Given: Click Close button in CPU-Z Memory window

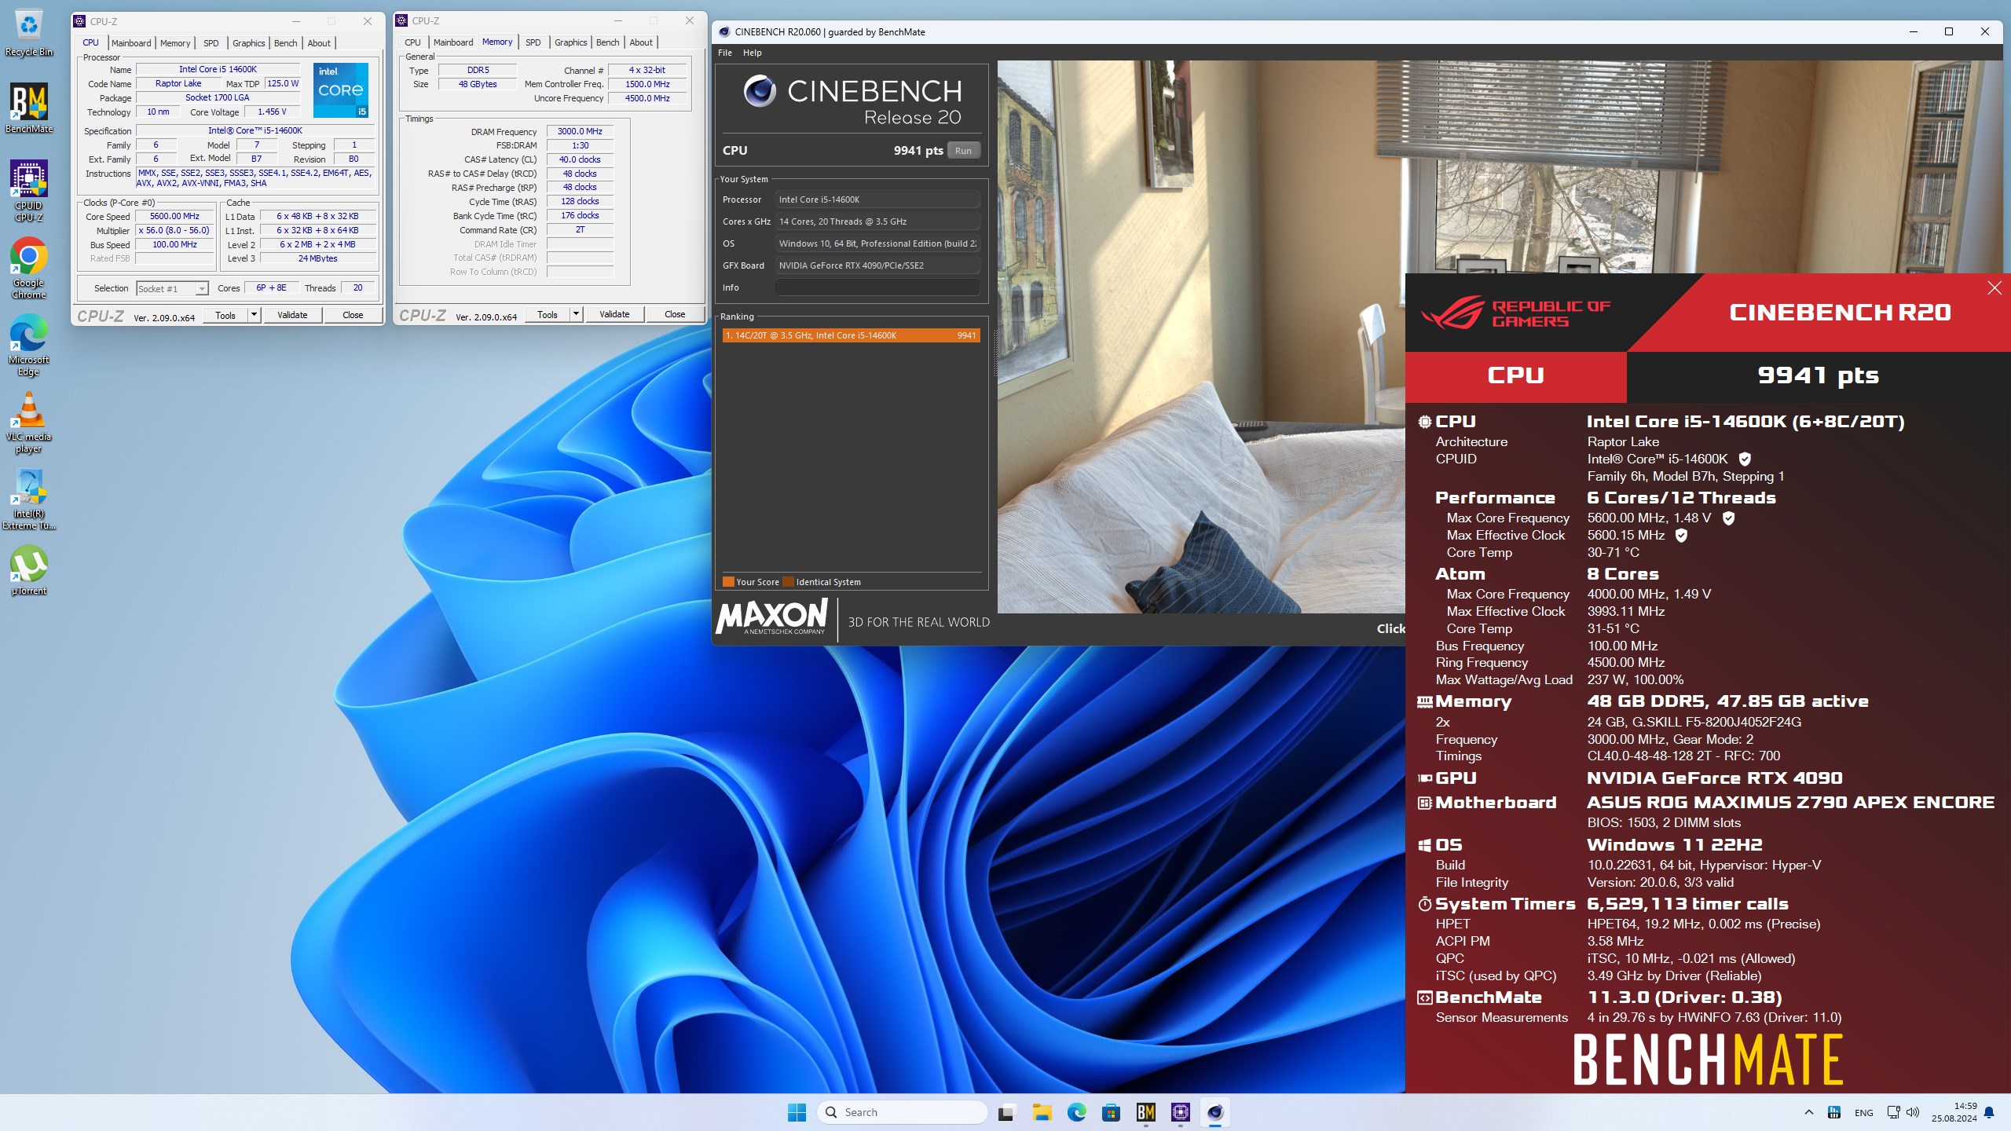Looking at the screenshot, I should point(675,314).
